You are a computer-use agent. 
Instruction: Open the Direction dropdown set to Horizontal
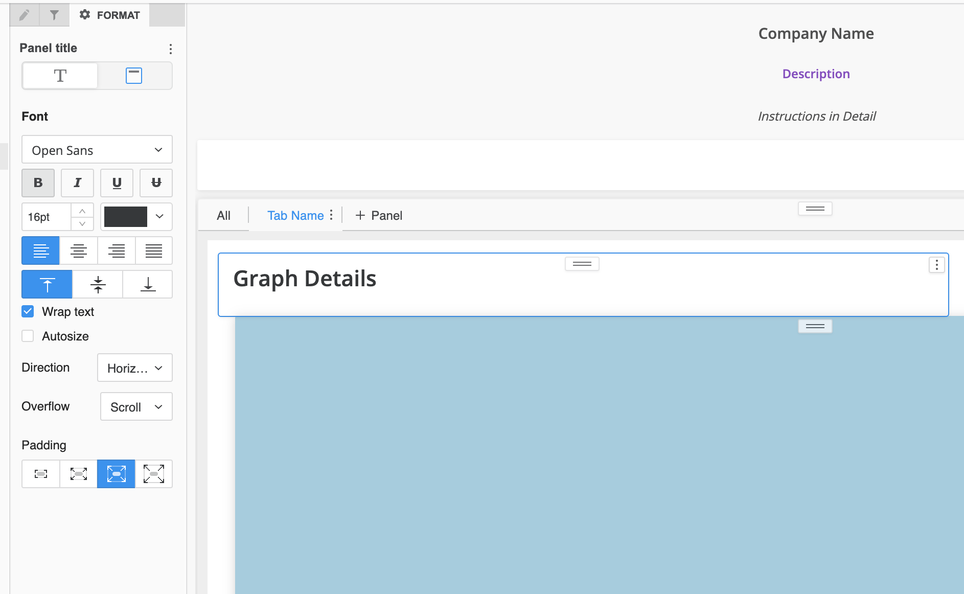pos(134,368)
